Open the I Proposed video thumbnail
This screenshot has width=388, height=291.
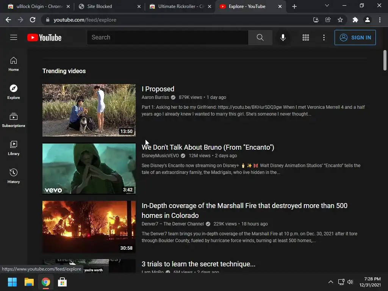[x=89, y=110]
